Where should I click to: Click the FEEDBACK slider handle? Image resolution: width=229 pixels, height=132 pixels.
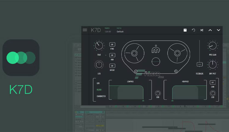point(199,64)
